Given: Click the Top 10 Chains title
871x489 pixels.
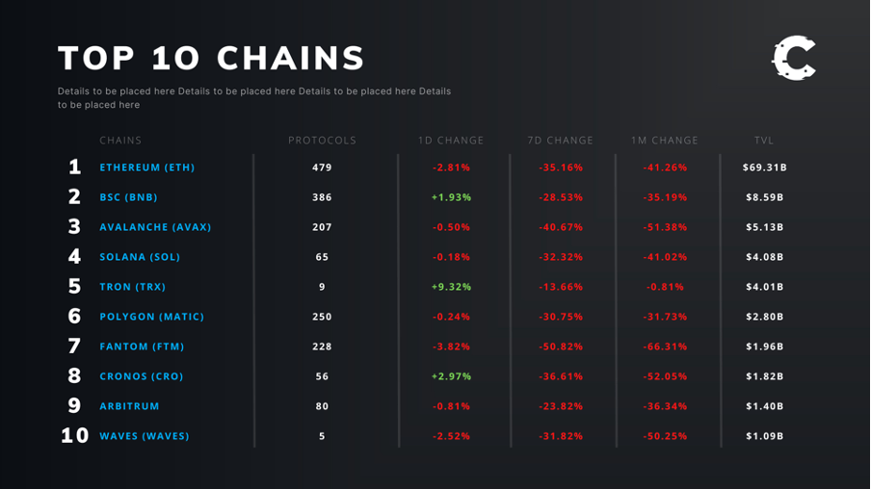Looking at the screenshot, I should tap(212, 59).
